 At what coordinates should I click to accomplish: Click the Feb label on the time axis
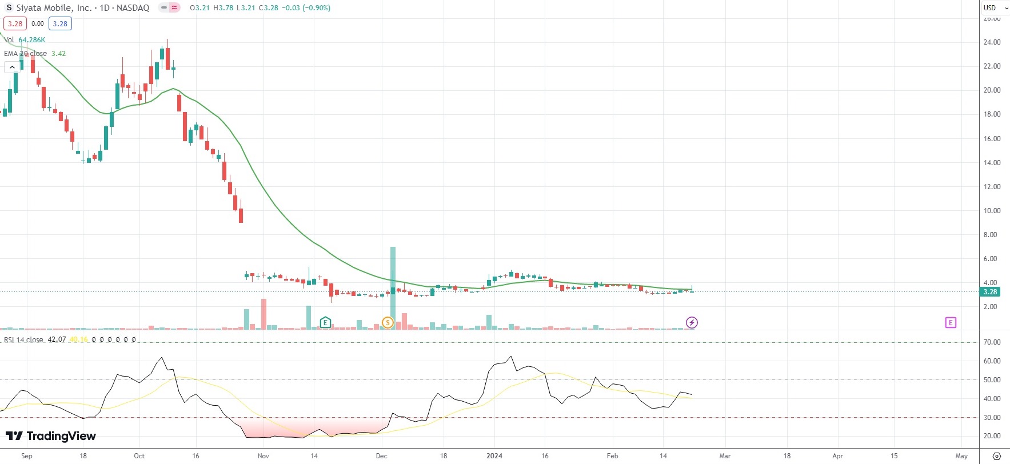pos(612,456)
